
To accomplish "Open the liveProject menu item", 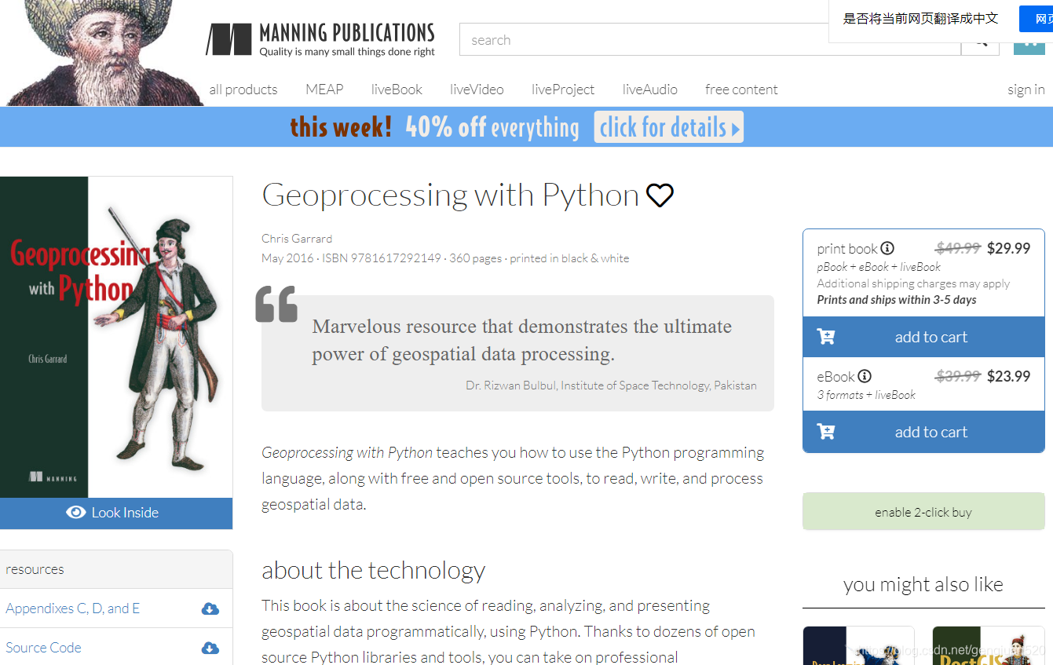I will (563, 90).
